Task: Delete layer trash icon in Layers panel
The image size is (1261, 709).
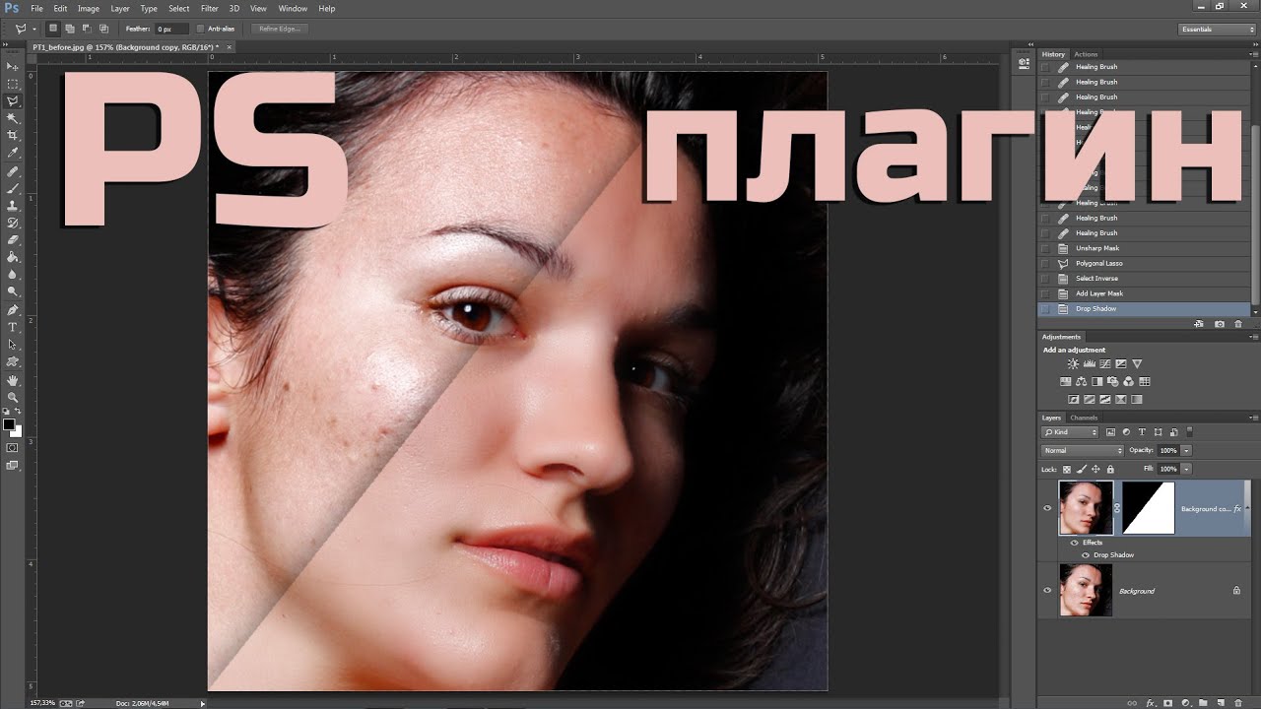Action: [x=1237, y=703]
